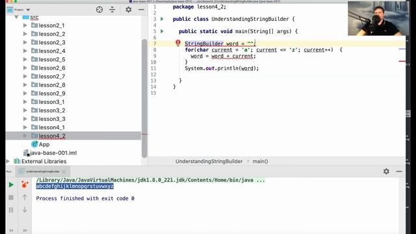Click run gutter arrow beside class declaration
The image size is (416, 234).
[x=162, y=19]
